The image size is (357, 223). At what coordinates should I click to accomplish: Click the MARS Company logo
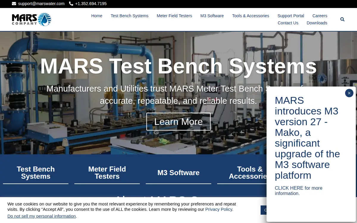(x=32, y=19)
